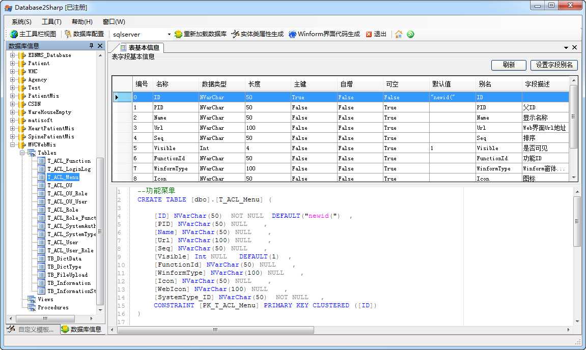Open the 工具(T) menu
586x350 pixels.
click(x=51, y=22)
